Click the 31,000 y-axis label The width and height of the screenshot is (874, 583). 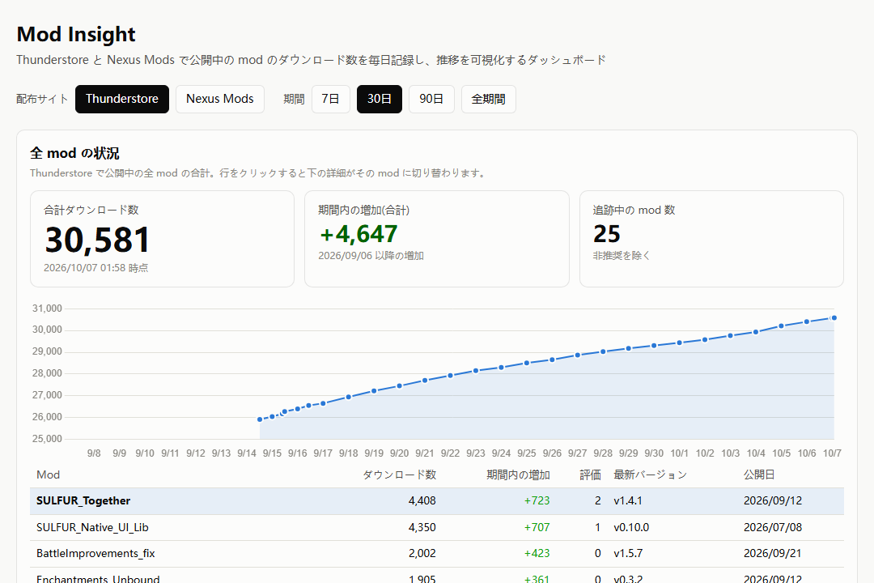click(x=48, y=309)
